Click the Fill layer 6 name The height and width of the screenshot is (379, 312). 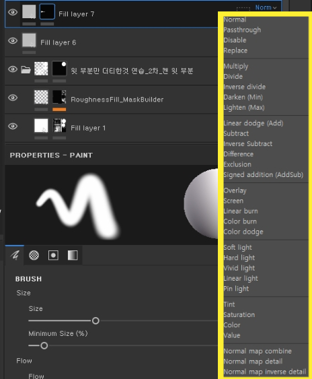pyautogui.click(x=58, y=42)
